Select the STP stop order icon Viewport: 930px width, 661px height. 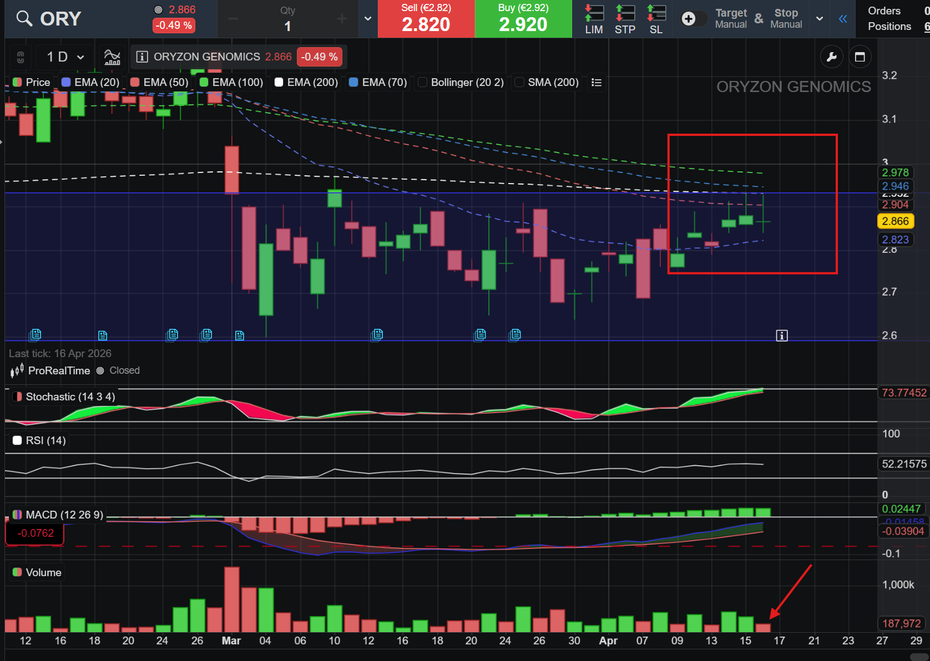tap(625, 19)
